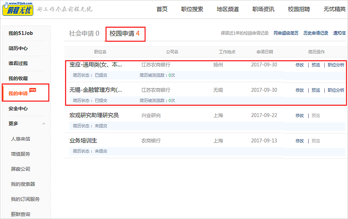Viewport: 348px width, 219px height.
Task: Open 简历中心 in sidebar
Action: click(x=18, y=48)
